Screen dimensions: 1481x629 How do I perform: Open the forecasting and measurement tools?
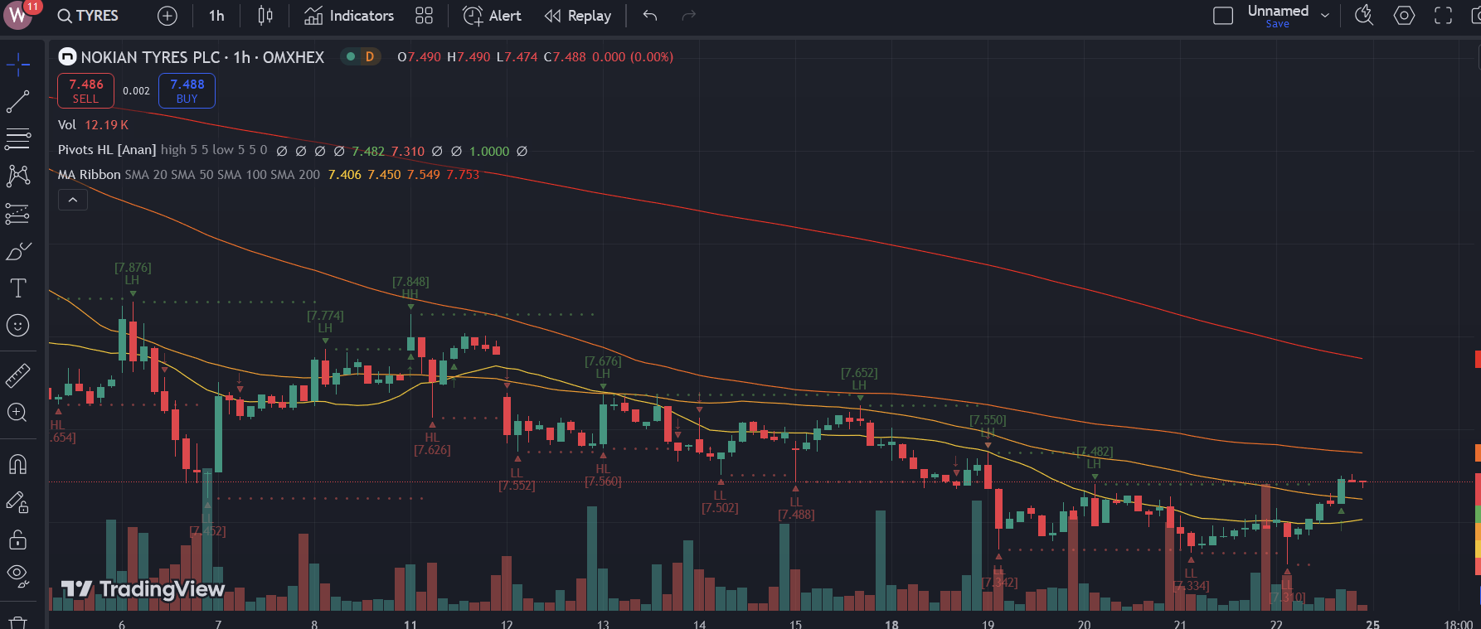coord(18,214)
